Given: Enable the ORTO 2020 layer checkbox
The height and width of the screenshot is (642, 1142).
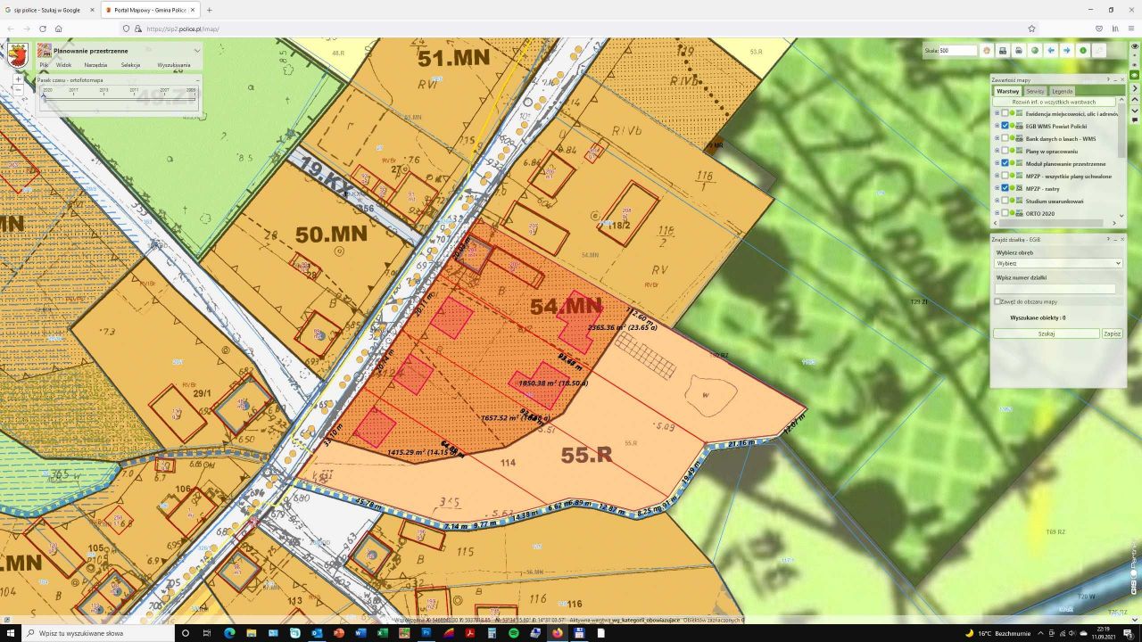Looking at the screenshot, I should pyautogui.click(x=1005, y=213).
